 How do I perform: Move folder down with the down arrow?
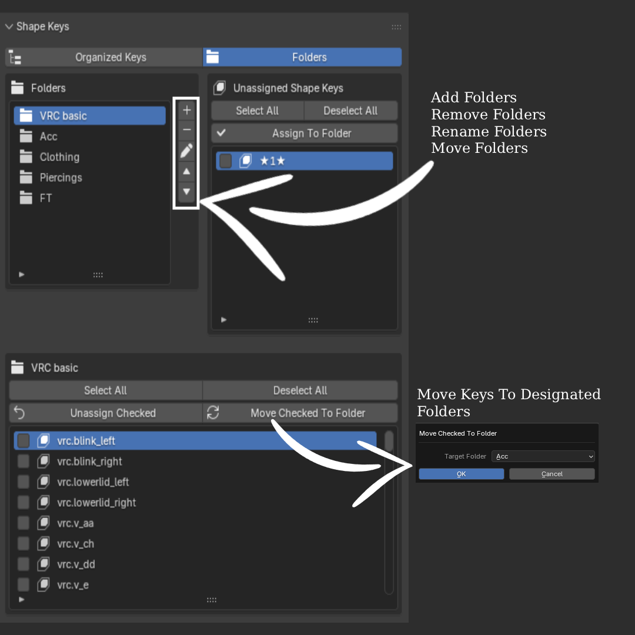(187, 192)
